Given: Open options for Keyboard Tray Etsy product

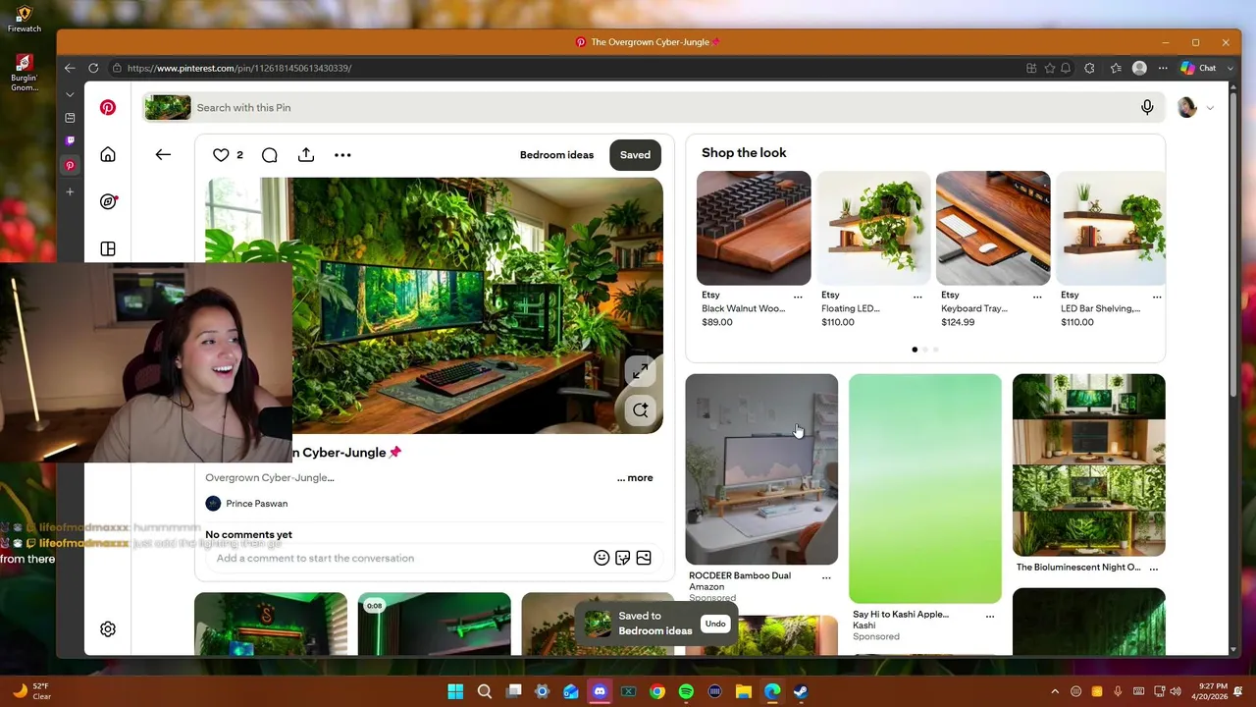Looking at the screenshot, I should tap(1037, 296).
